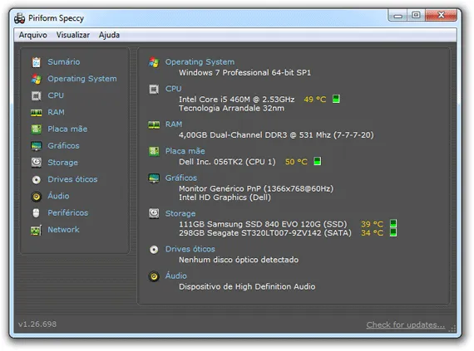Click the window resize grip in corner
This screenshot has height=351, width=474.
pos(452,329)
